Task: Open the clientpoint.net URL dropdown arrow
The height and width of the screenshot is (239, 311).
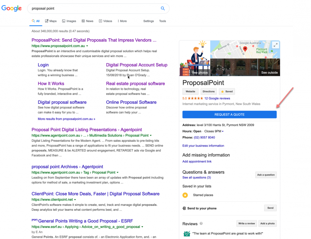Action: pyautogui.click(x=75, y=200)
